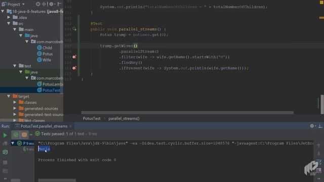
Task: Select the com.marcobeh package under main
Action: 47,41
